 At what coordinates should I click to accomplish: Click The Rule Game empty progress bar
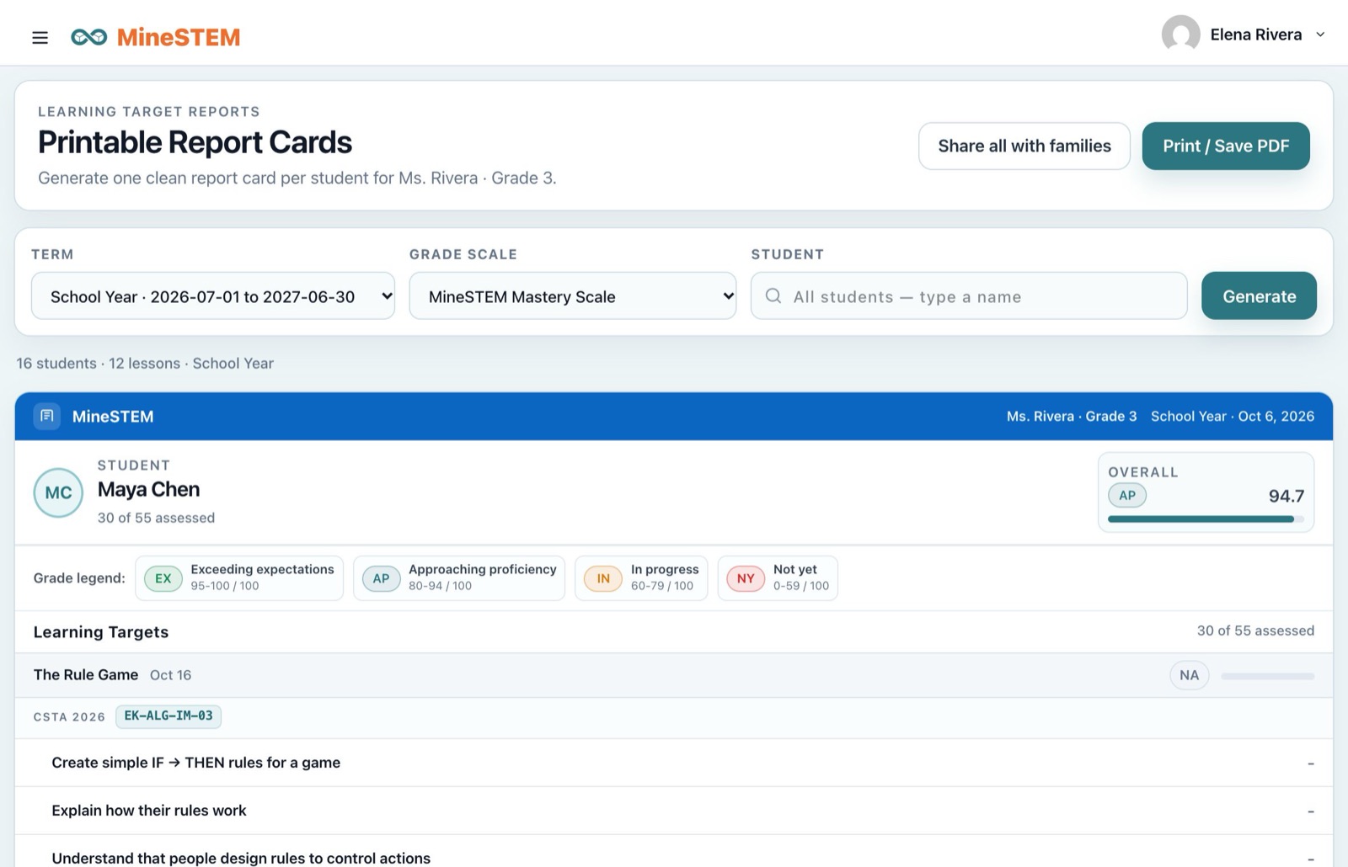click(x=1267, y=676)
